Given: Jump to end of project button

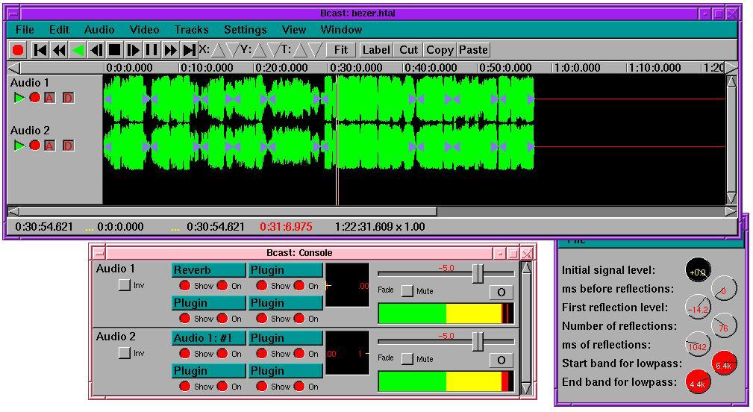Looking at the screenshot, I should pyautogui.click(x=189, y=50).
